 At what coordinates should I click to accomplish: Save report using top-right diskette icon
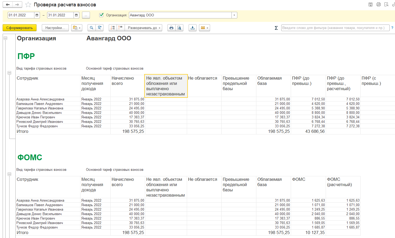[370, 4]
